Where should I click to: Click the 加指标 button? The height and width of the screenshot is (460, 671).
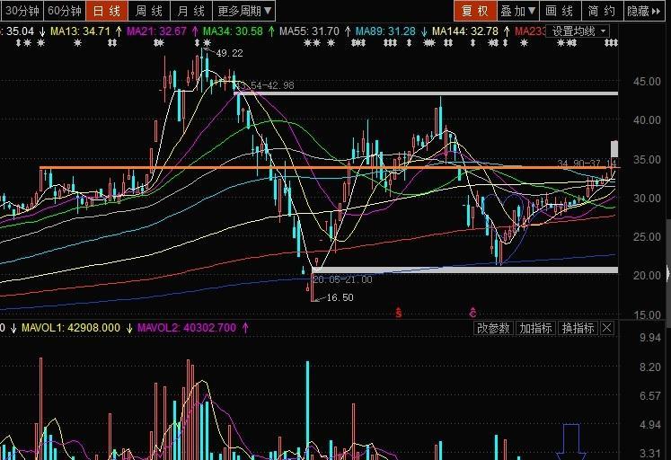point(535,328)
